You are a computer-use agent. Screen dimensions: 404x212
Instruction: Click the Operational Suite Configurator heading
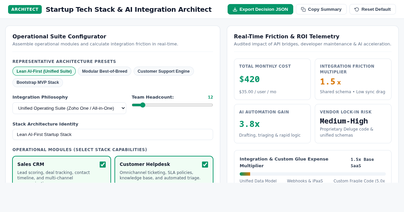click(59, 36)
